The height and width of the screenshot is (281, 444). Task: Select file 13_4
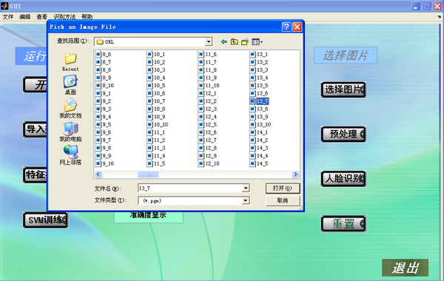point(259,78)
